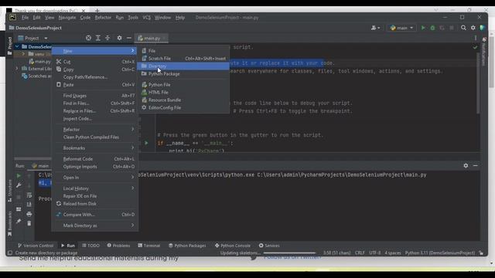
Task: Expand the Open In submenu
Action: click(95, 178)
